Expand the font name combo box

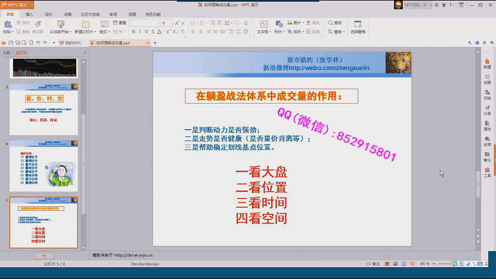click(158, 22)
